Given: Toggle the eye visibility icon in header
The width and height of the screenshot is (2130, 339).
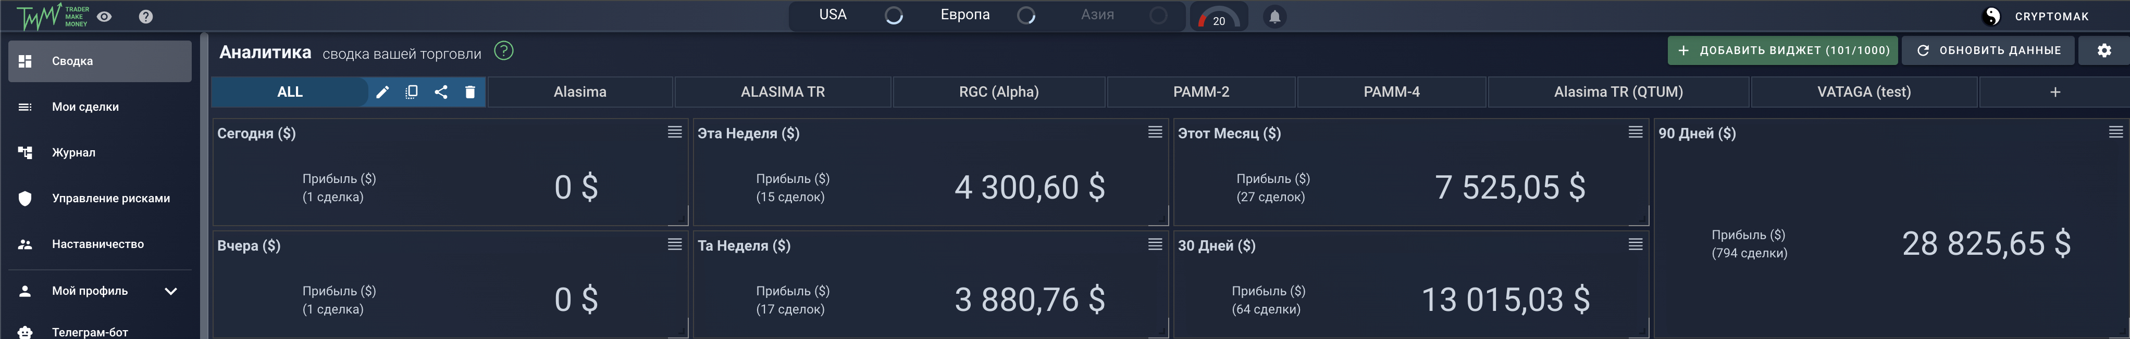Looking at the screenshot, I should click(x=104, y=17).
